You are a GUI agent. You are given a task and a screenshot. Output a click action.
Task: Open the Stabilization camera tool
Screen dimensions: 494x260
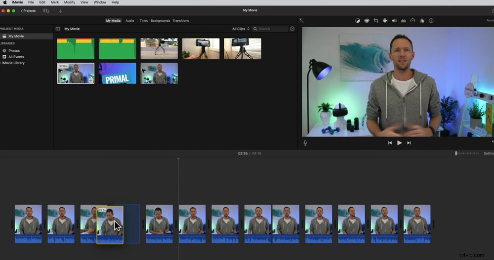pos(385,20)
